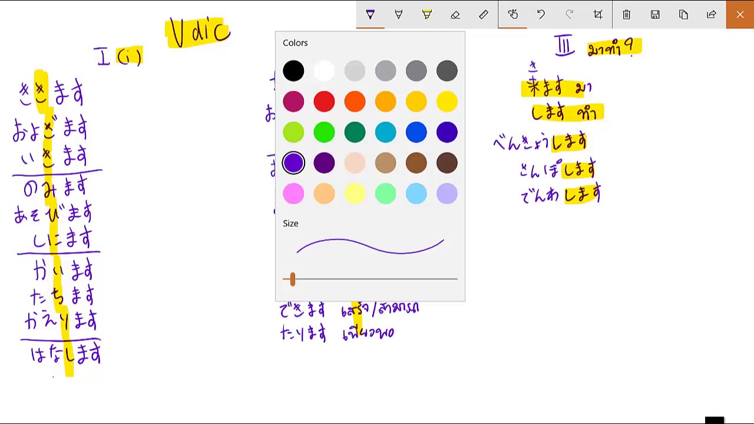754x424 pixels.
Task: Select the yellow highlighter tool
Action: 427,14
